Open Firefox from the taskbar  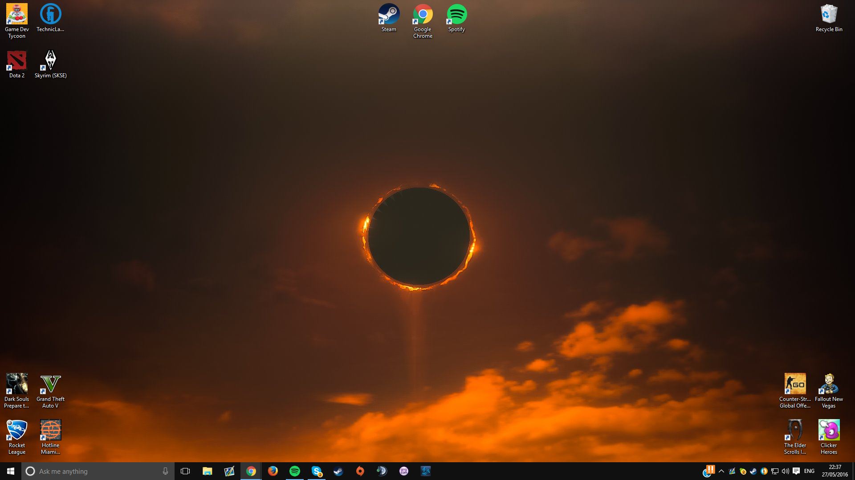273,471
